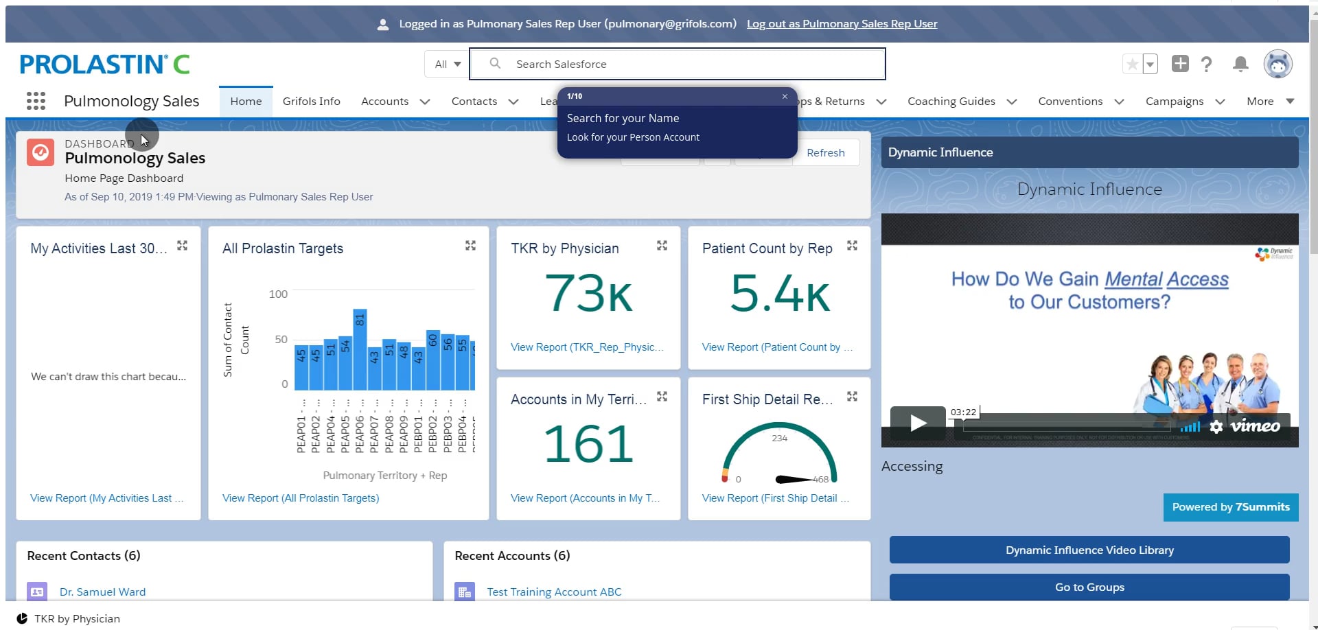Open the More navigation menu
The width and height of the screenshot is (1318, 630).
click(x=1271, y=101)
